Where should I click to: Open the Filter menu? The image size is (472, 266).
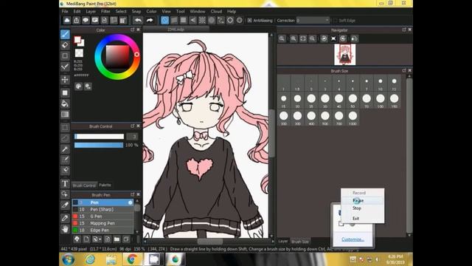tap(105, 12)
